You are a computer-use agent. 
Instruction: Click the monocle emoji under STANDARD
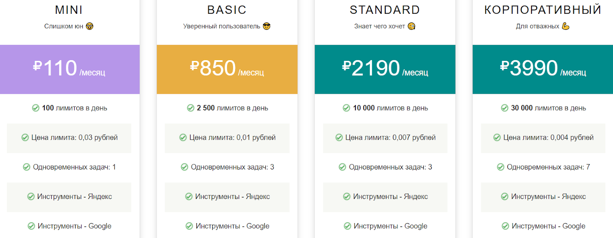(411, 26)
